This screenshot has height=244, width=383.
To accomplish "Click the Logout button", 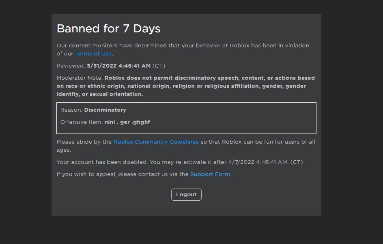I will (186, 195).
